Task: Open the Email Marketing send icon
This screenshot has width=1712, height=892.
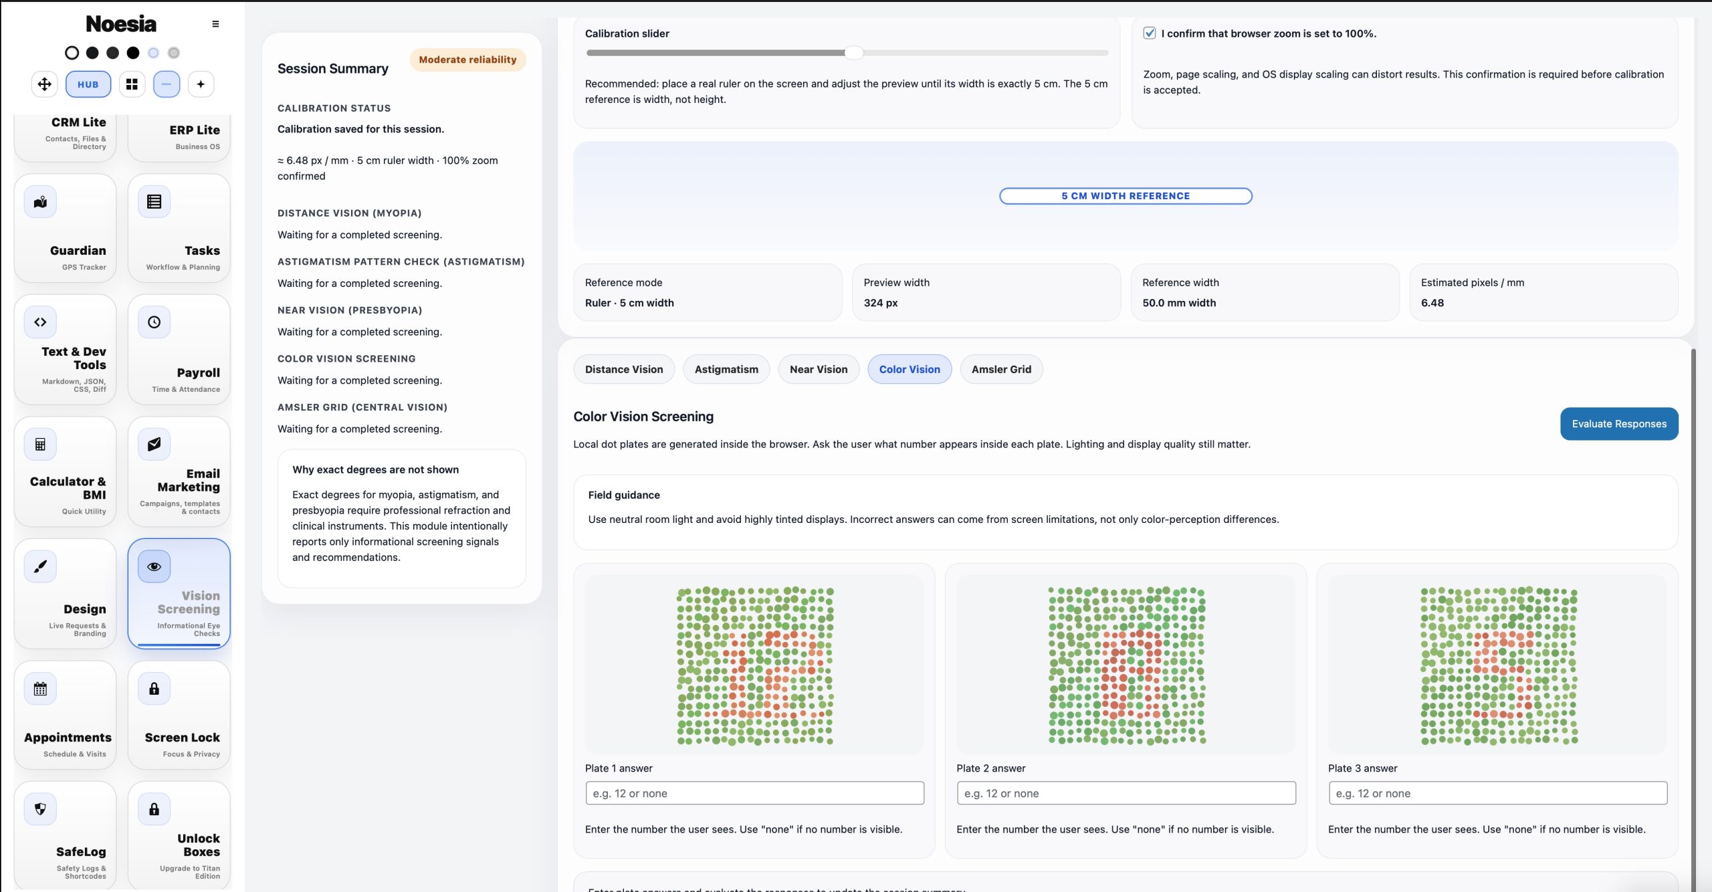Action: [154, 445]
